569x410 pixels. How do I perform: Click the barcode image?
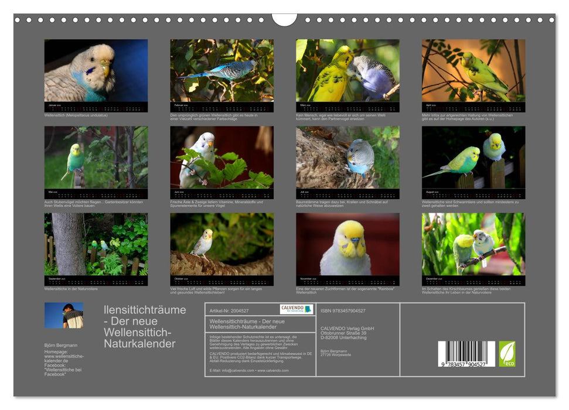pos(466,354)
